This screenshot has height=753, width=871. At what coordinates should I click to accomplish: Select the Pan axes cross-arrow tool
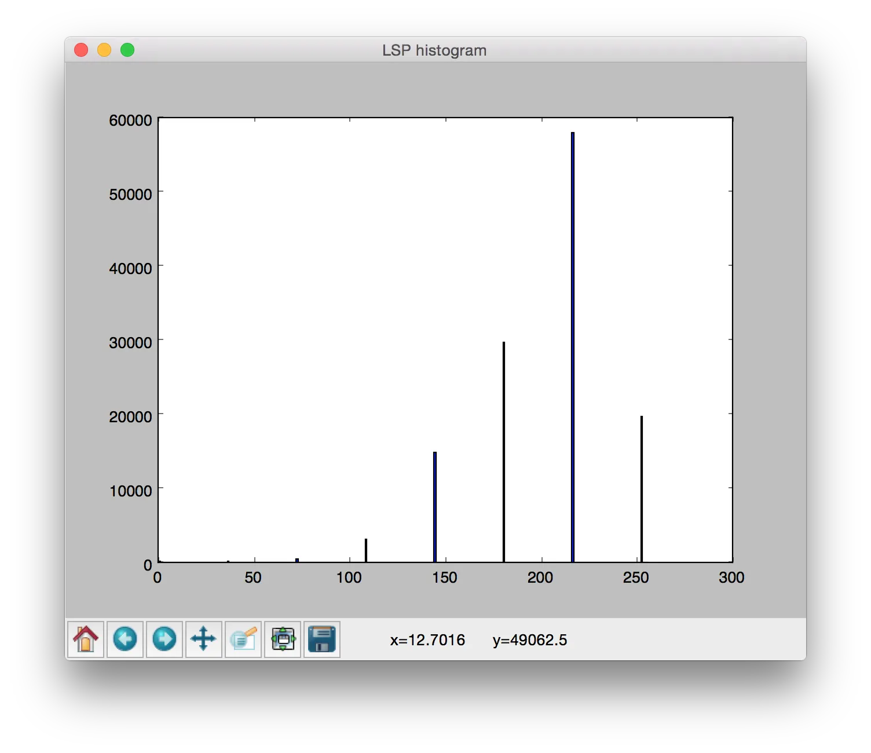(x=204, y=639)
